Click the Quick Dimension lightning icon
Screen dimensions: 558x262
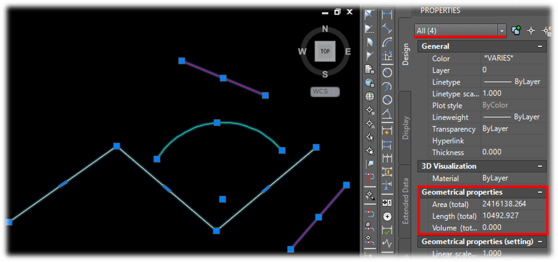pyautogui.click(x=387, y=130)
